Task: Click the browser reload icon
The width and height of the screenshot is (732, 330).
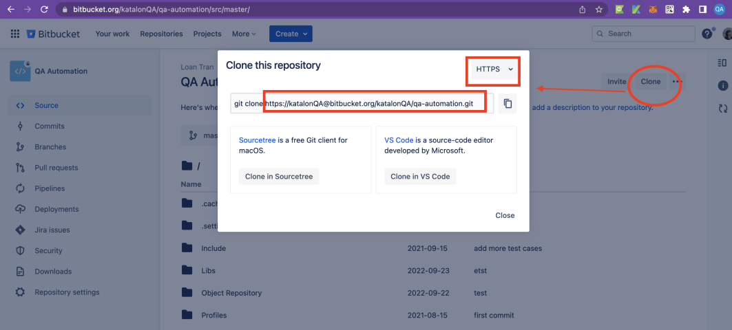Action: (x=44, y=10)
